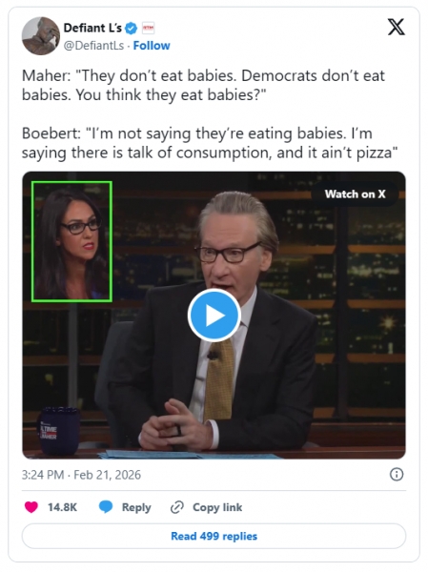Play the embedded video
The width and height of the screenshot is (428, 572).
pos(214,316)
